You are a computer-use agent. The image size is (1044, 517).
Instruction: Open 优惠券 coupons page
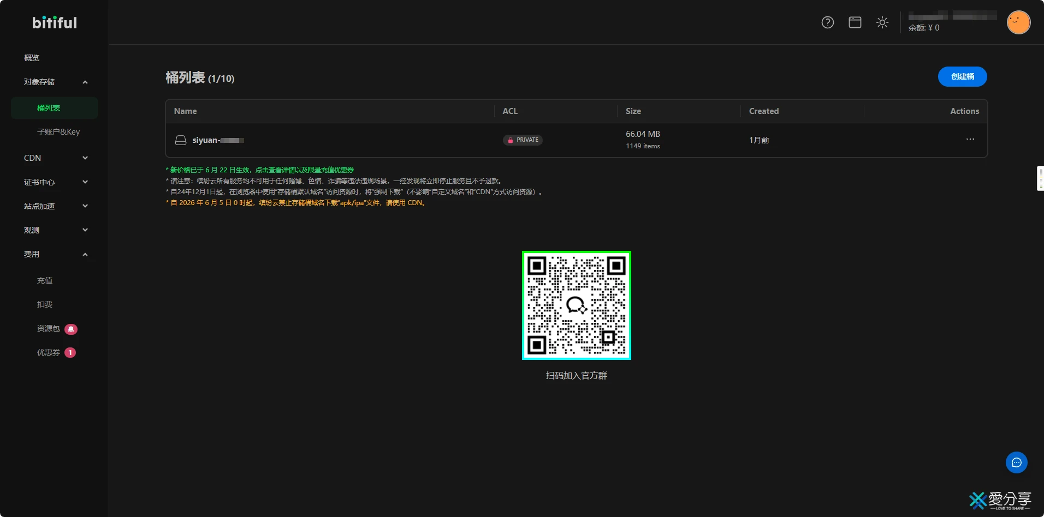(49, 352)
